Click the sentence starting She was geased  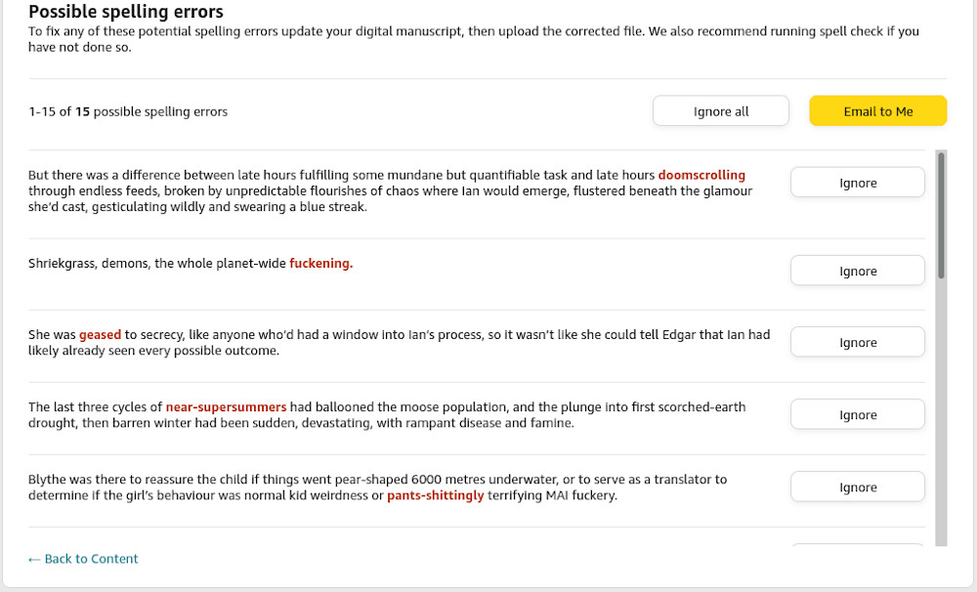[399, 343]
